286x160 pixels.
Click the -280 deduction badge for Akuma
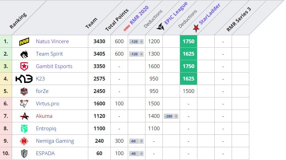click(169, 116)
